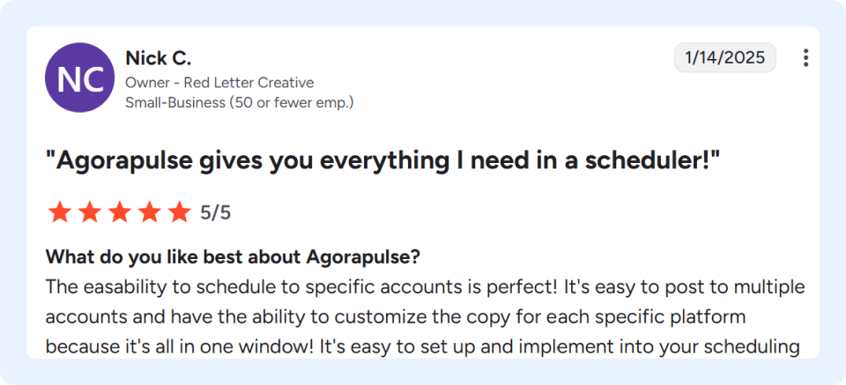Viewport: 846px width, 385px height.
Task: Open the three-dot options menu
Action: coord(805,57)
